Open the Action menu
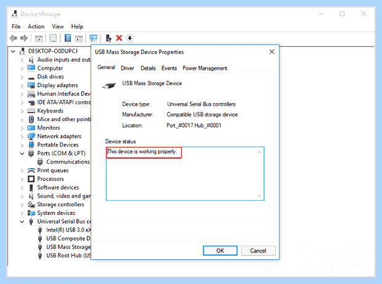The height and width of the screenshot is (284, 382). (x=36, y=27)
